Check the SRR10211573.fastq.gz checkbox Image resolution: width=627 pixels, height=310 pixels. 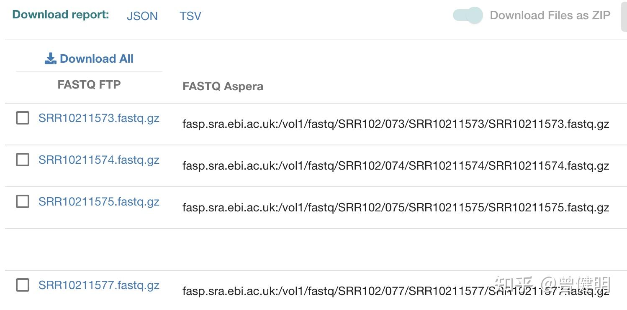point(23,118)
